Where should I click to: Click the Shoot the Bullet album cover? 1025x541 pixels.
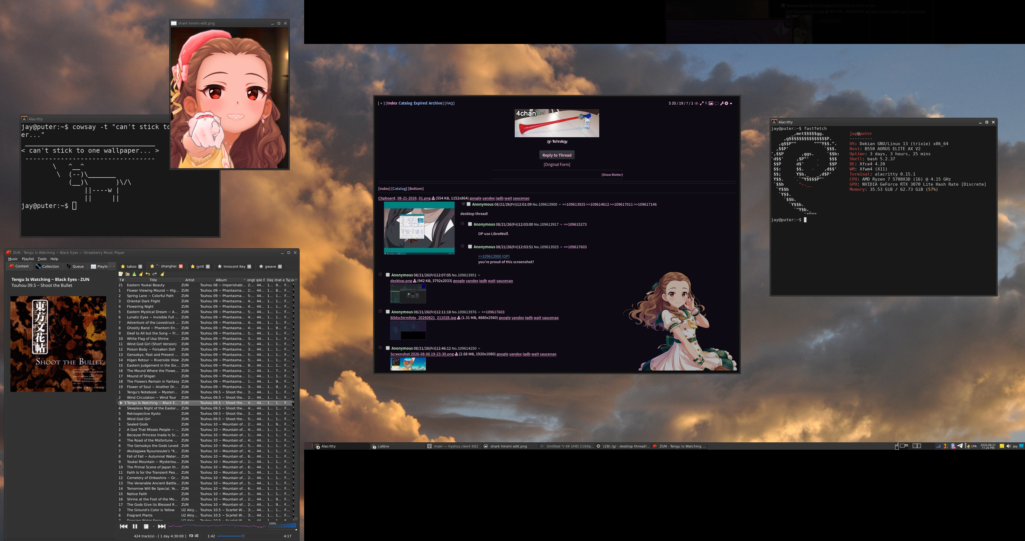click(58, 344)
